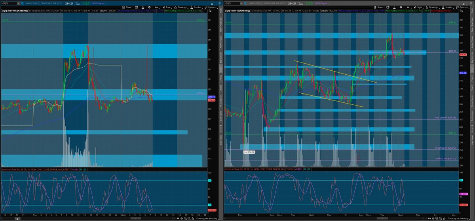The height and width of the screenshot is (221, 475).
Task: Open Drawing set: intraday under left chart
Action: pyautogui.click(x=207, y=219)
